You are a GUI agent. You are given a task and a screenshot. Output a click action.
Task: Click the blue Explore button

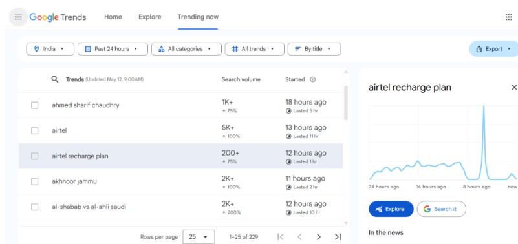point(391,209)
